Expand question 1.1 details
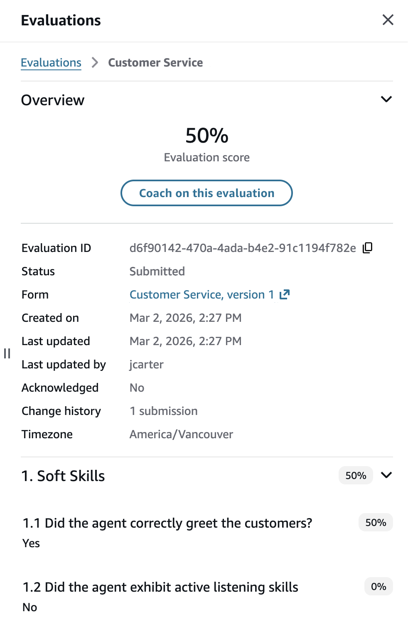The height and width of the screenshot is (632, 408). [167, 523]
